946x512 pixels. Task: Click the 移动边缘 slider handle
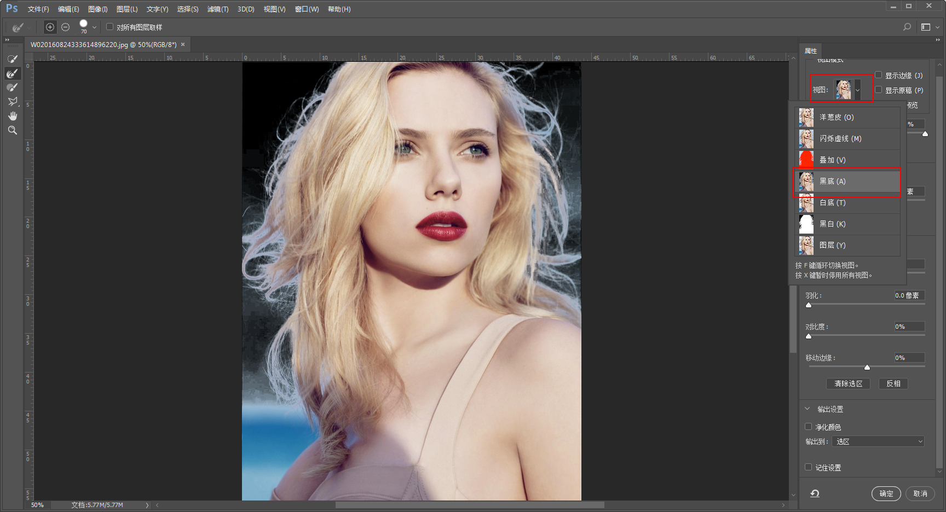click(x=867, y=367)
